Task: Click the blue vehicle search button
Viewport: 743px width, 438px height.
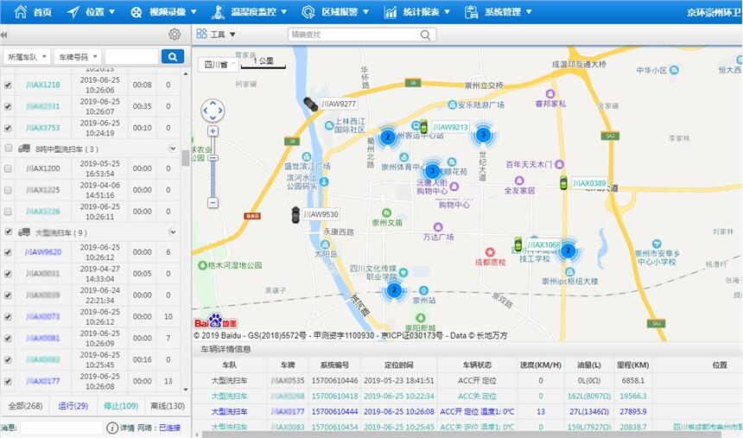Action: point(173,56)
